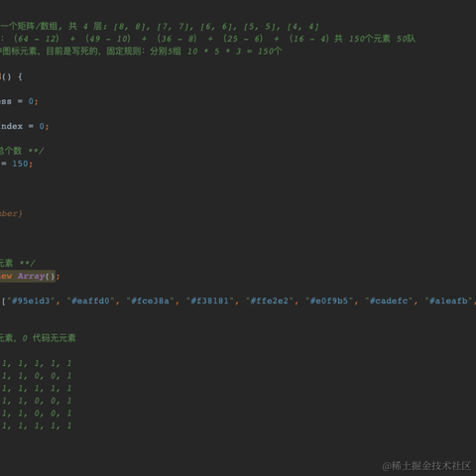This screenshot has width=476, height=476.
Task: Click the orange "ber}" JSDoc type text
Action: 11,213
